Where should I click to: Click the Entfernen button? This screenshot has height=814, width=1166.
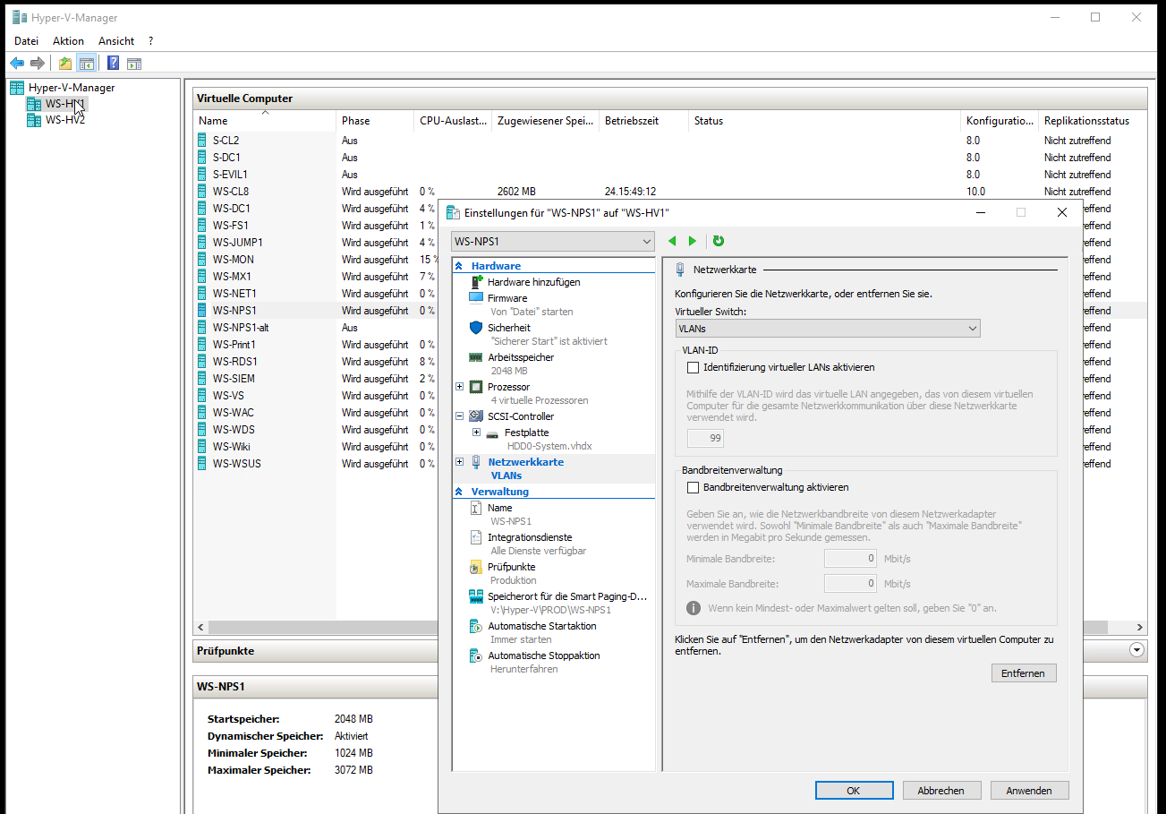1024,673
